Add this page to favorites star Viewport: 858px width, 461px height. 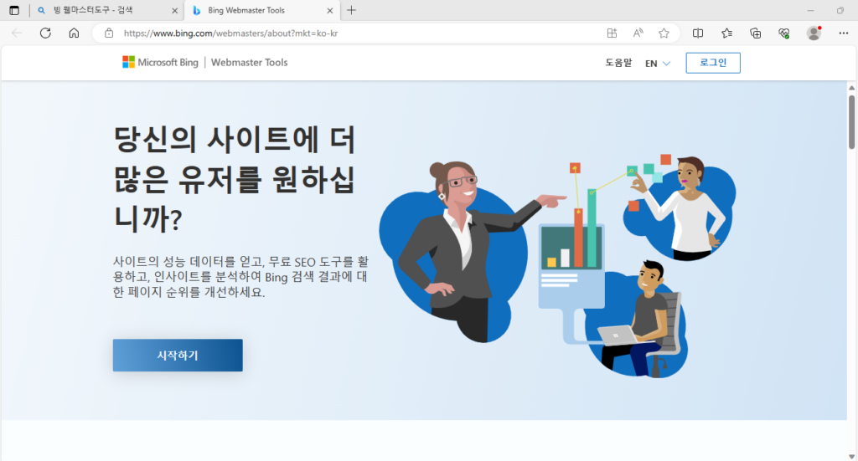pyautogui.click(x=664, y=33)
